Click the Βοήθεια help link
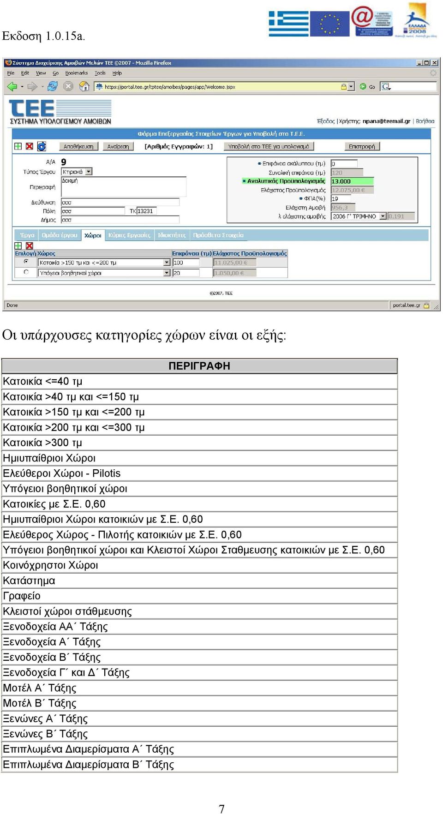 tap(425, 121)
